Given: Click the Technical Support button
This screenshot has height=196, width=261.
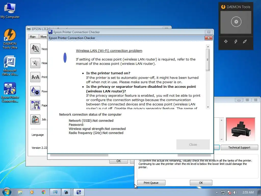Looking at the screenshot, I should 239,148.
